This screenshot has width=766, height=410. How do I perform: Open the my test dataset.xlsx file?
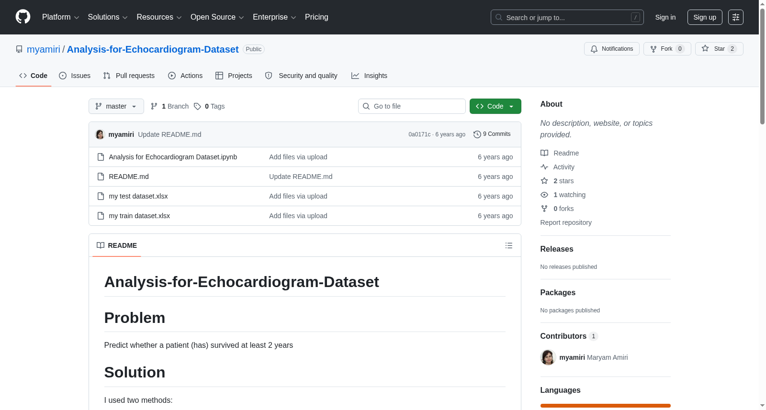click(138, 196)
